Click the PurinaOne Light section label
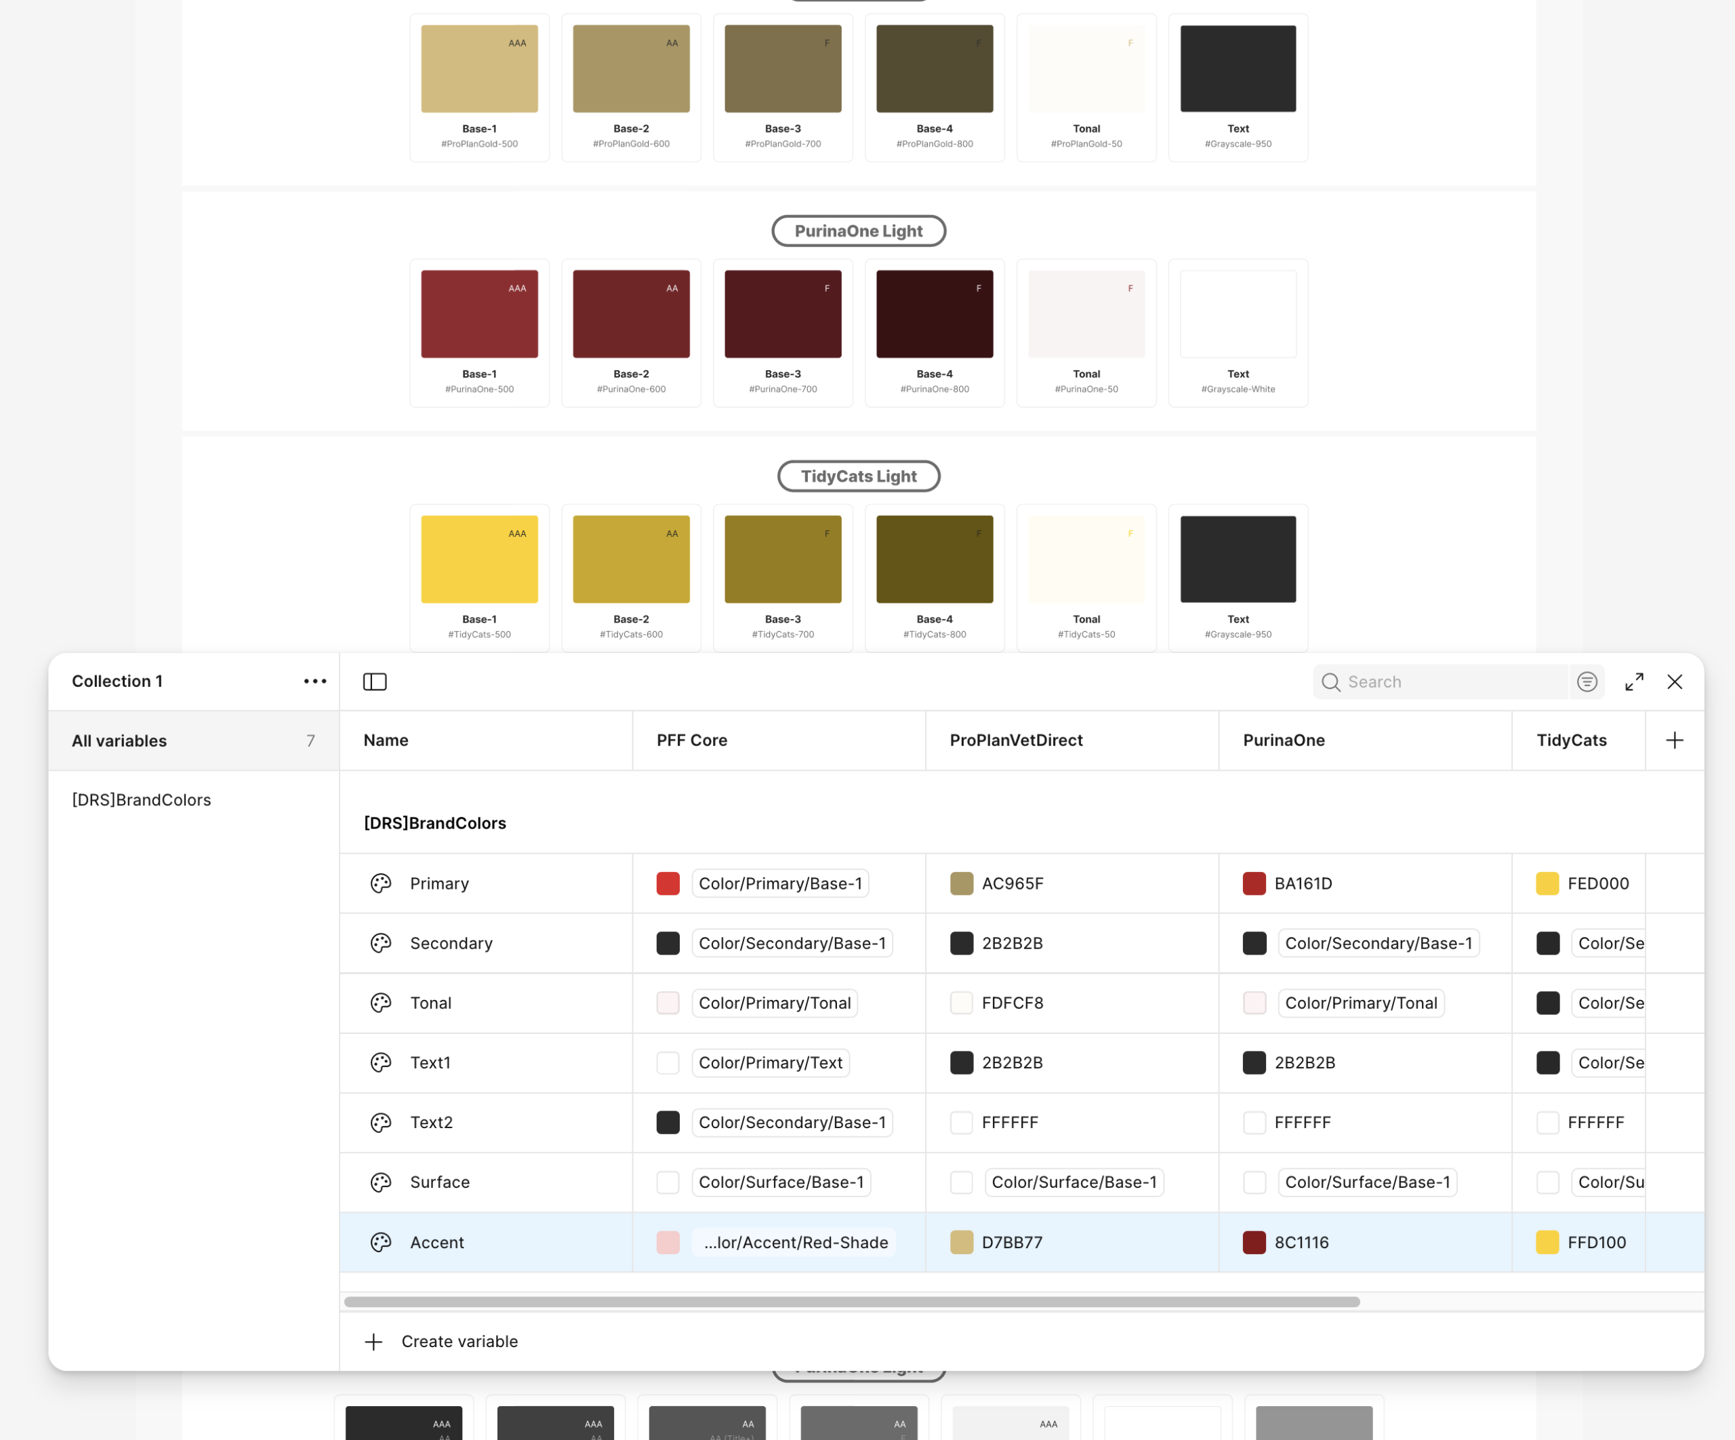Image resolution: width=1735 pixels, height=1440 pixels. coord(859,231)
